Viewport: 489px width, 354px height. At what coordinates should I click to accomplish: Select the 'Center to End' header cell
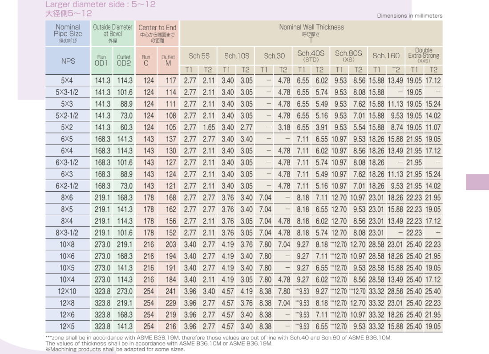coord(157,33)
